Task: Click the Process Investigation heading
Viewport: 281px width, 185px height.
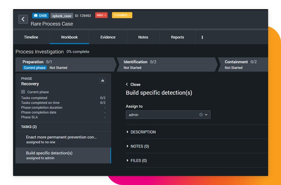Action: coord(40,52)
